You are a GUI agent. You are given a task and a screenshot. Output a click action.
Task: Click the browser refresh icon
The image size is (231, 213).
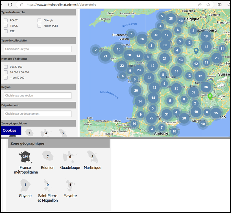[x=10, y=5]
